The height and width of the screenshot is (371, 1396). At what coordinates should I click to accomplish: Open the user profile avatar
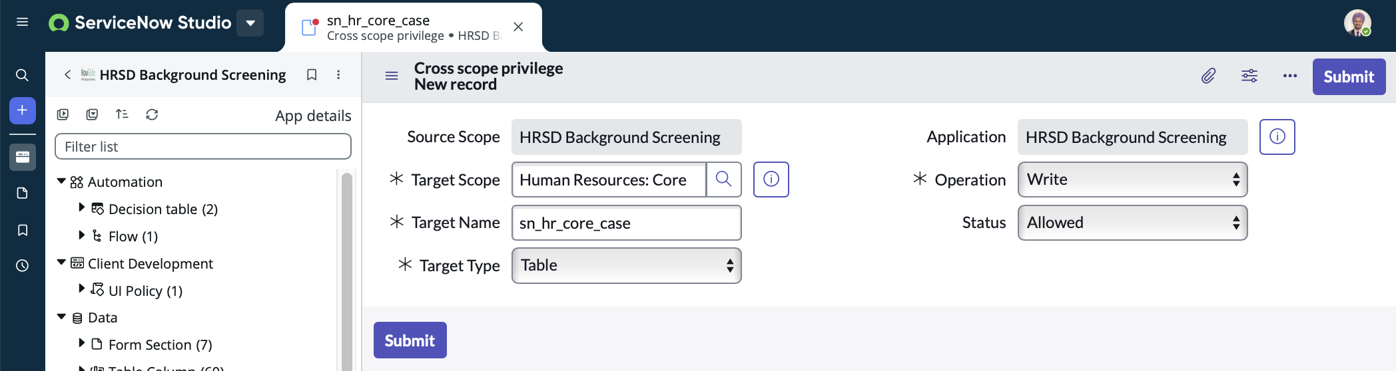tap(1357, 23)
